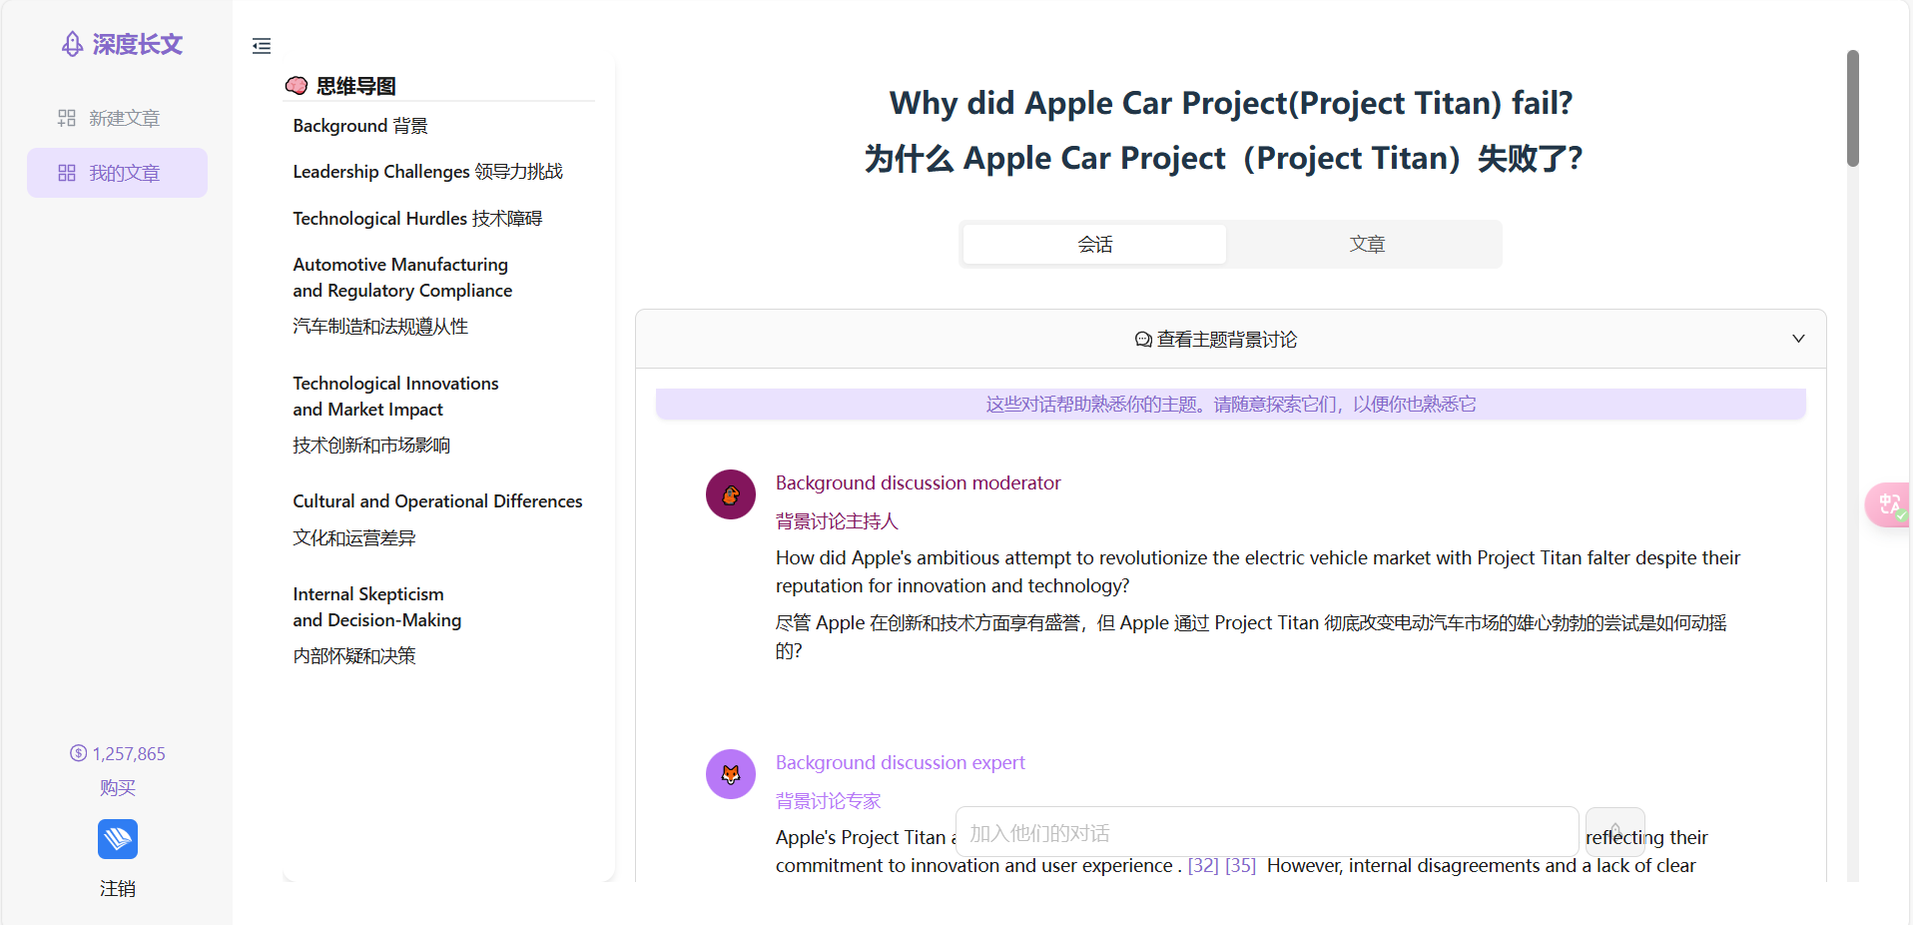Collapse the sidebar with the menu-fold icon
1913x925 pixels.
[262, 46]
